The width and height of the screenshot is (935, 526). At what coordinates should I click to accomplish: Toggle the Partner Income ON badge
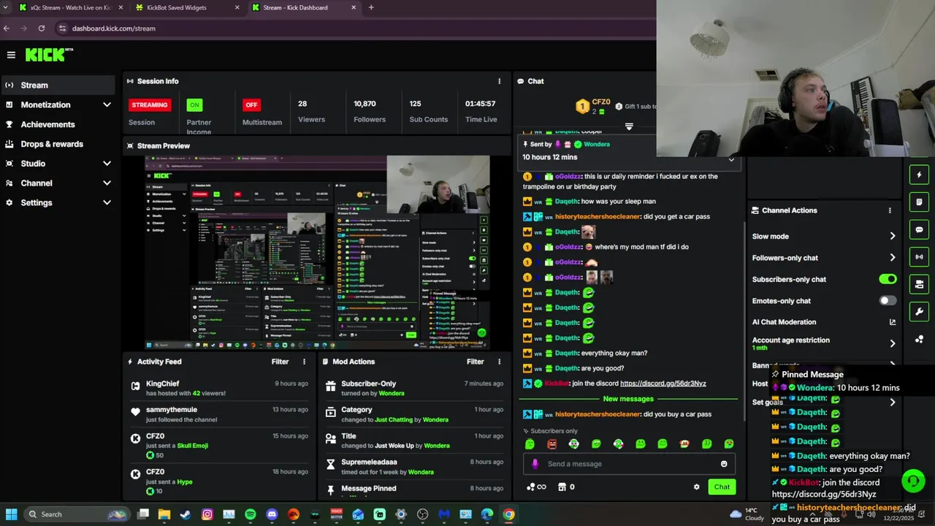tap(194, 104)
